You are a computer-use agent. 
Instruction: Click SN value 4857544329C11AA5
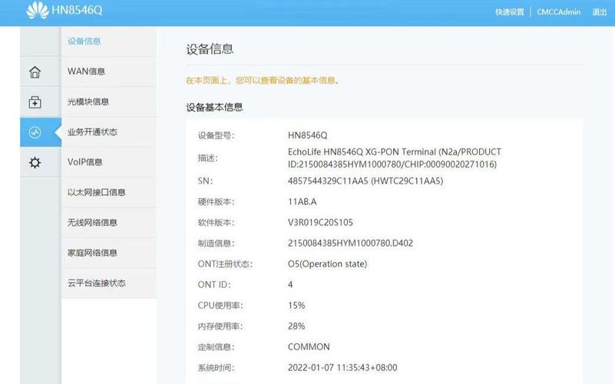point(328,180)
